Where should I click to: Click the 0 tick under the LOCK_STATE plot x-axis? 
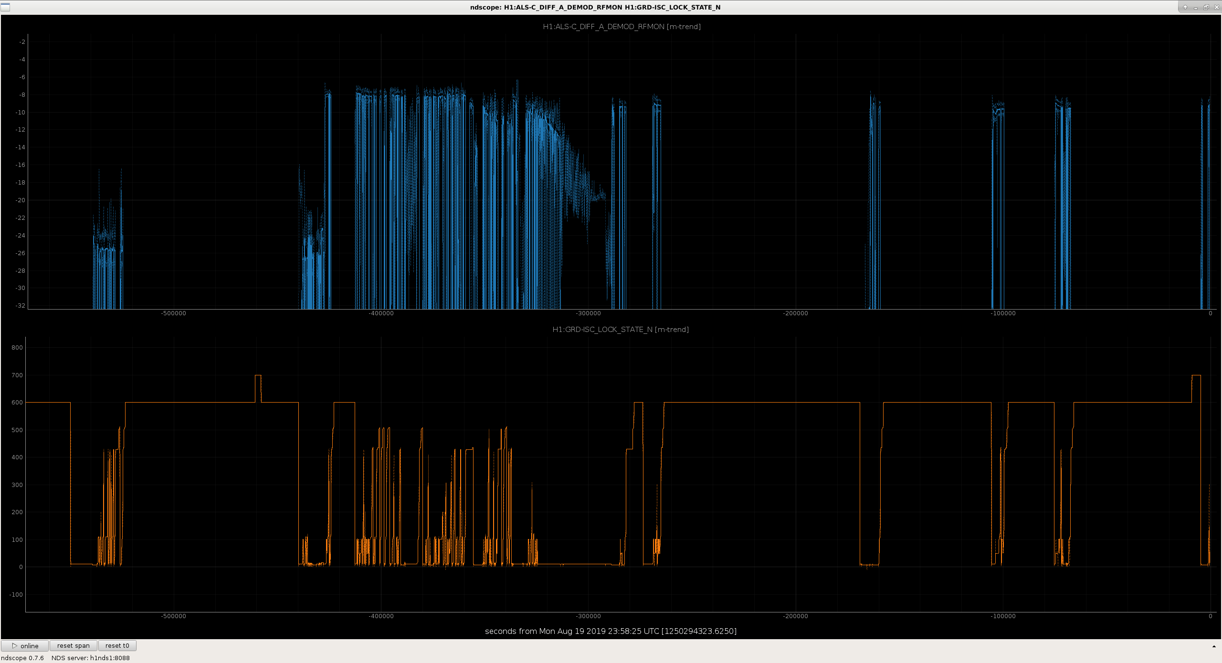pos(1211,616)
